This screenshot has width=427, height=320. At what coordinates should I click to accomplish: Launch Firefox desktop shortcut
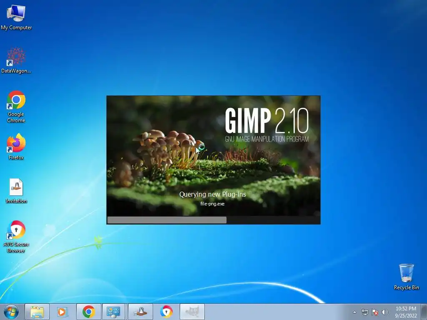coord(16,147)
